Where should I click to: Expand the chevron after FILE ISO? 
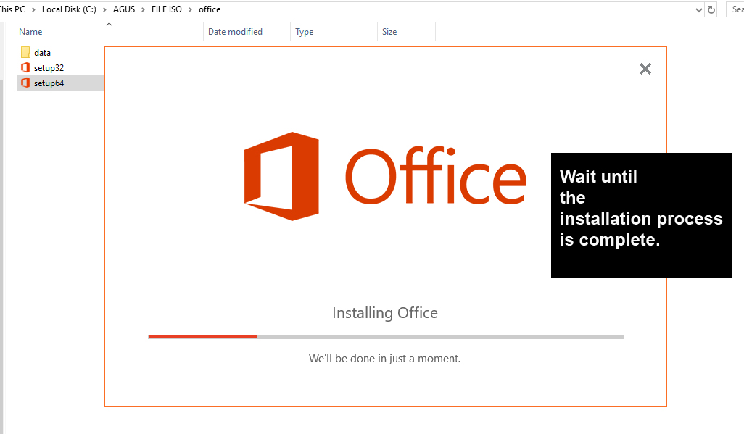click(x=190, y=9)
